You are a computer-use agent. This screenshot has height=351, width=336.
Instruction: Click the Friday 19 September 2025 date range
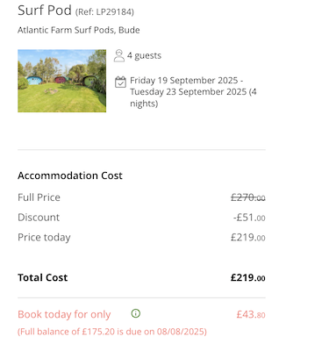pos(193,91)
